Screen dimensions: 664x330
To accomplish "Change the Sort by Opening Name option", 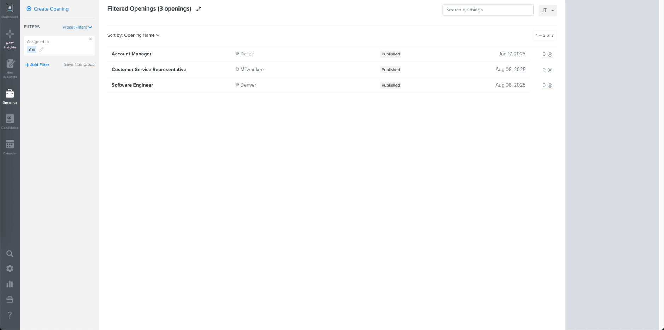I will coord(134,35).
